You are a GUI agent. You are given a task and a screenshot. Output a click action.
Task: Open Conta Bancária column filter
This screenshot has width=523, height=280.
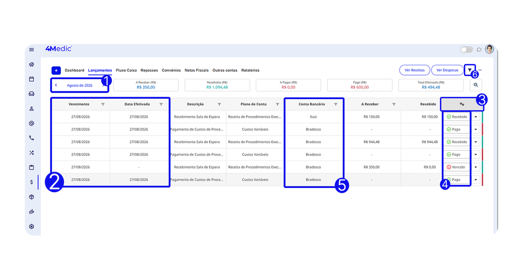coord(336,104)
